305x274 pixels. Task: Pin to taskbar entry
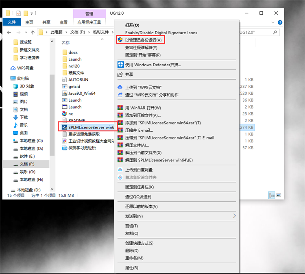point(139,187)
